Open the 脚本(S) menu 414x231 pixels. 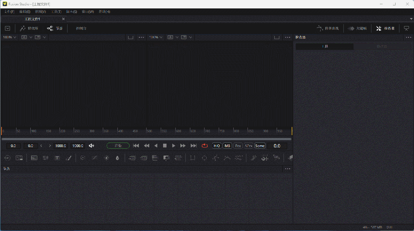[71, 11]
